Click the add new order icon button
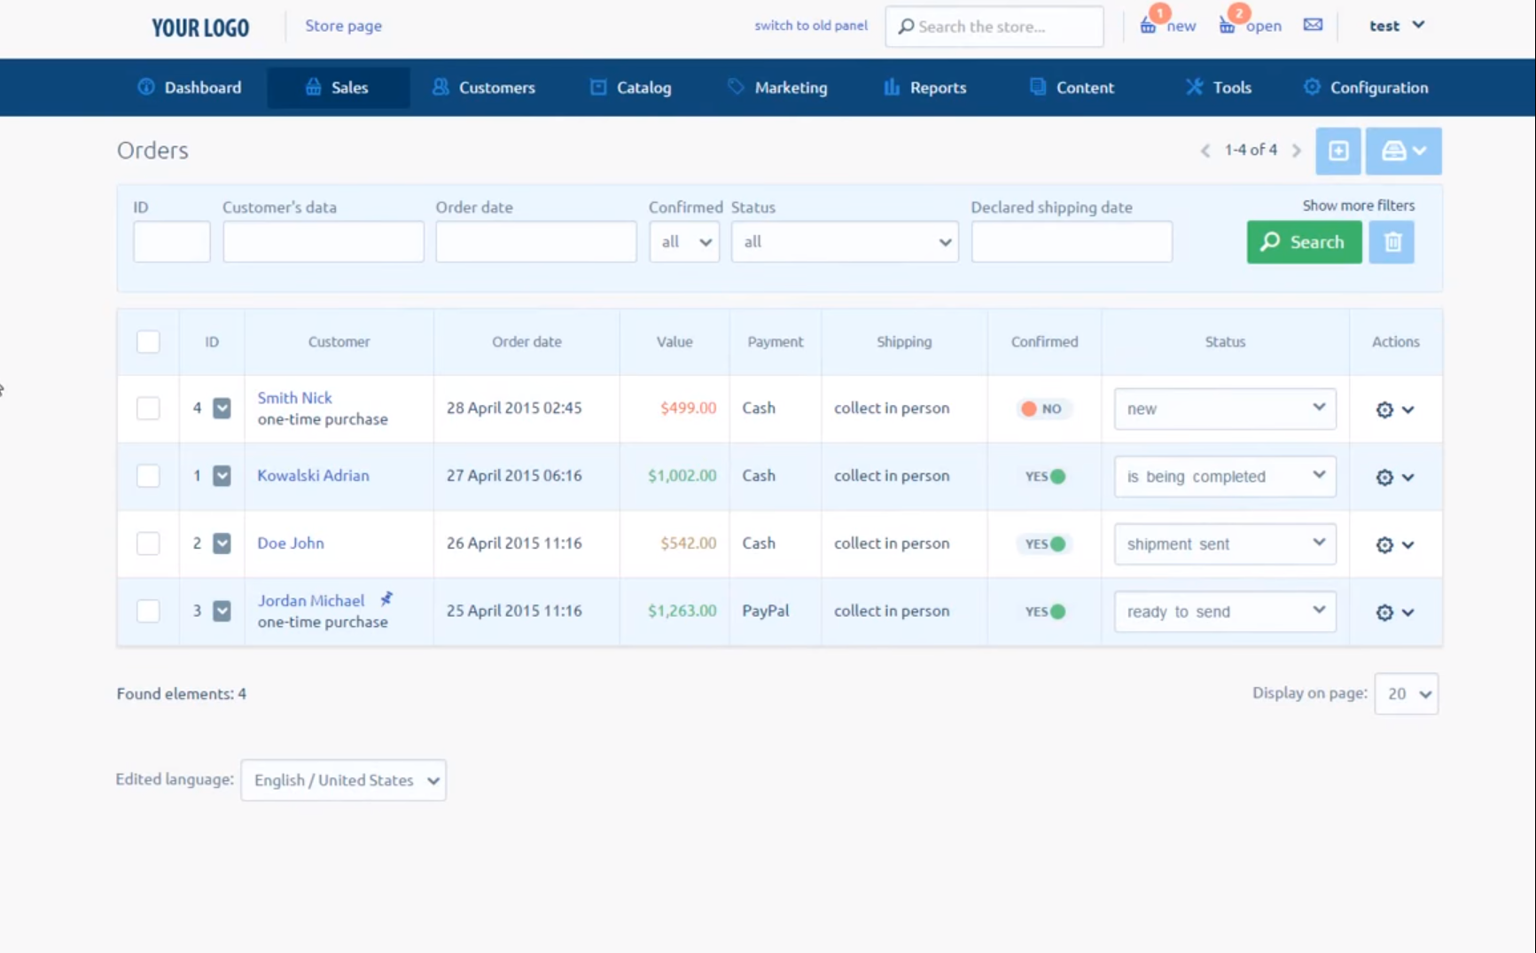The width and height of the screenshot is (1536, 953). click(x=1337, y=151)
